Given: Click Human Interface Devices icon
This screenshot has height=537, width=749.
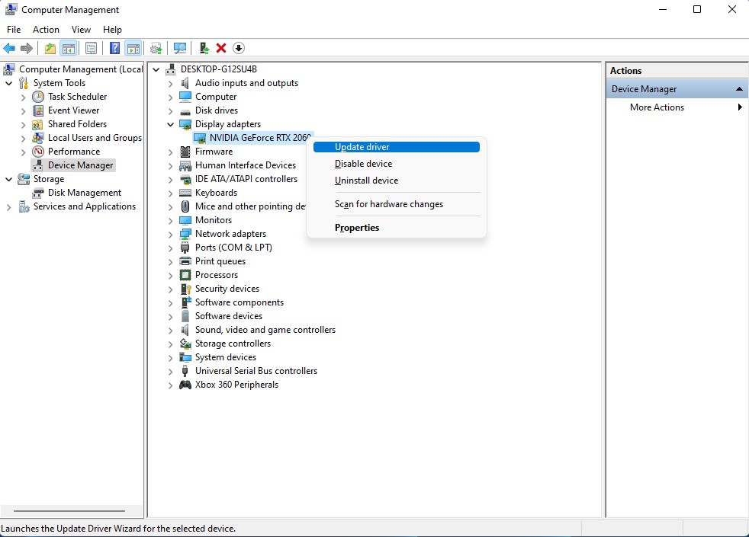Looking at the screenshot, I should tap(185, 165).
